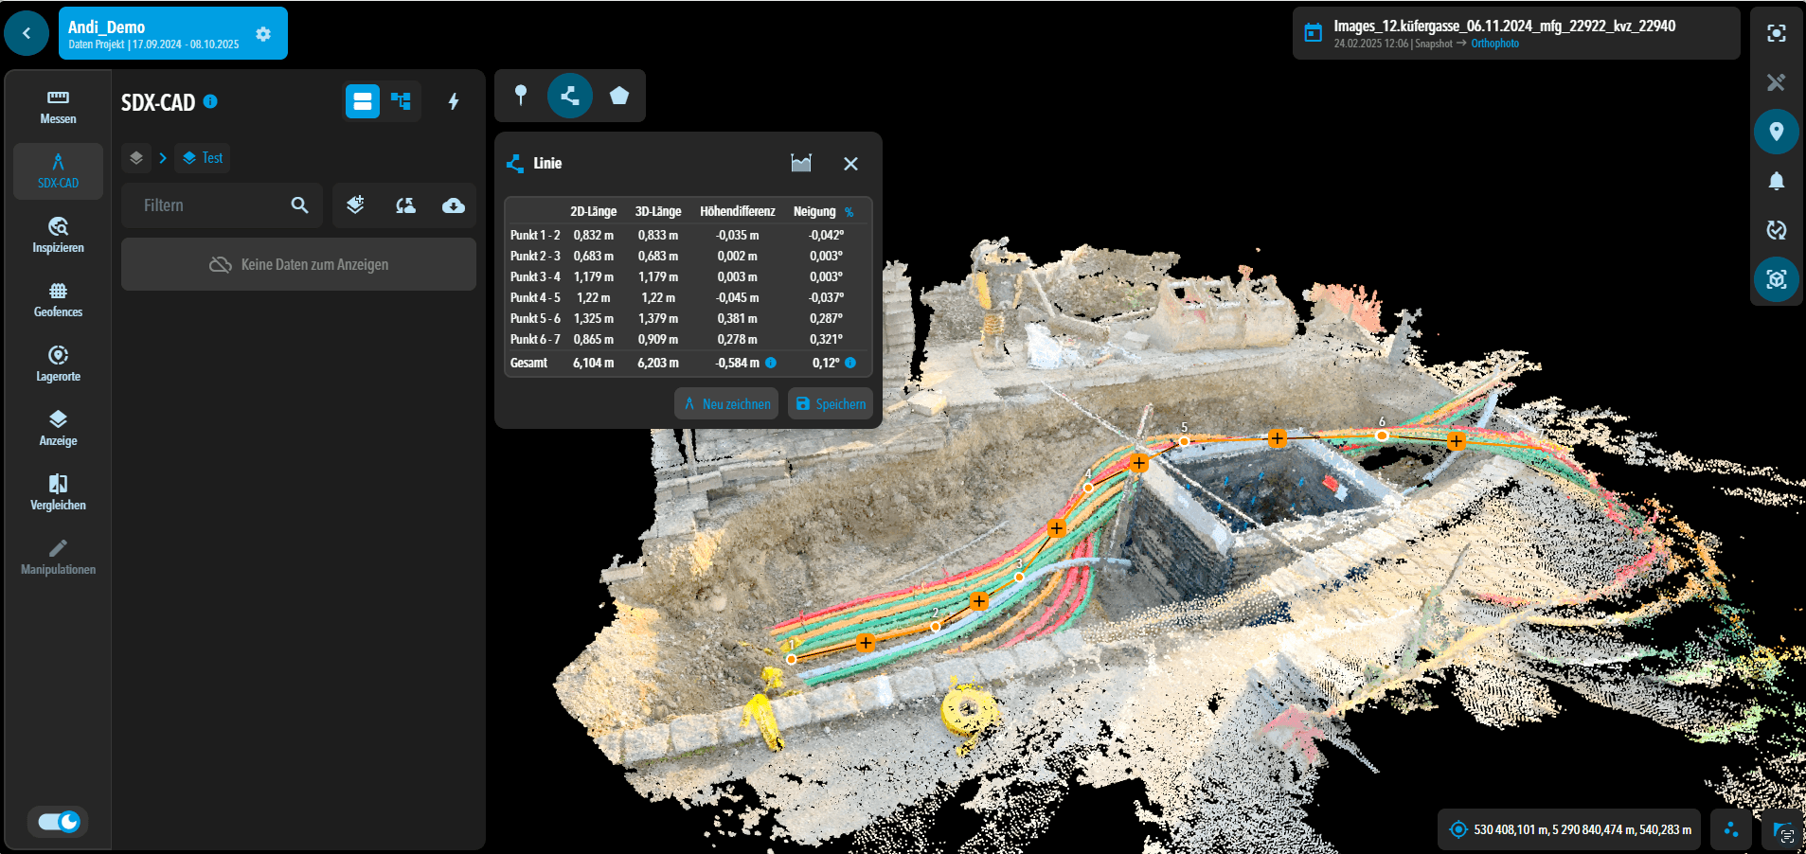The width and height of the screenshot is (1806, 854).
Task: Click the location pin in right sidebar
Action: (1776, 132)
